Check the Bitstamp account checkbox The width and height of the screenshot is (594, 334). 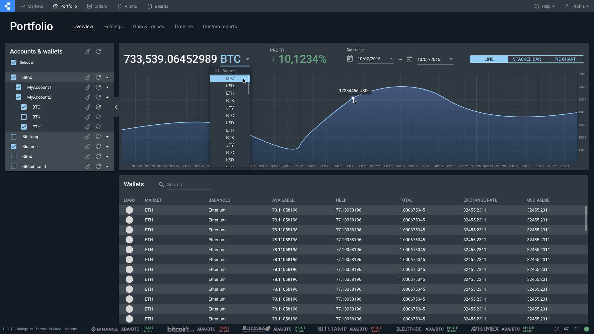(14, 137)
